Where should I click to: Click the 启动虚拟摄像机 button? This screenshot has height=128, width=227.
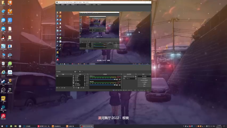point(144,80)
